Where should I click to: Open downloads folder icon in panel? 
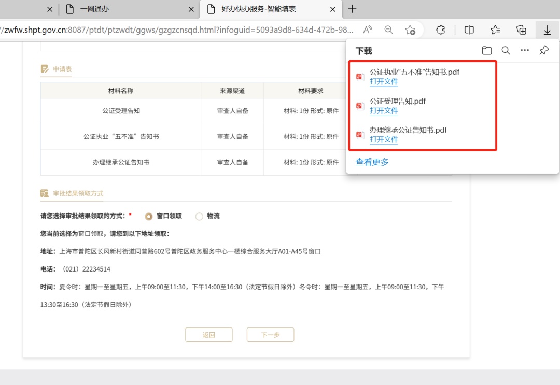pos(486,51)
